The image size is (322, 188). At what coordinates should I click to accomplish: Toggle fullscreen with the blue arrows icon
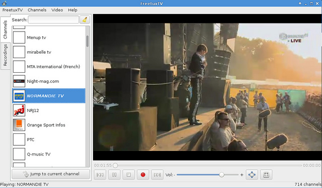tap(252, 174)
